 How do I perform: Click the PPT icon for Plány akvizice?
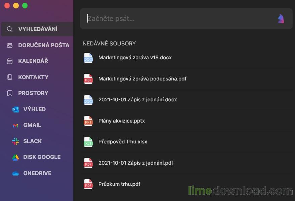click(x=88, y=121)
